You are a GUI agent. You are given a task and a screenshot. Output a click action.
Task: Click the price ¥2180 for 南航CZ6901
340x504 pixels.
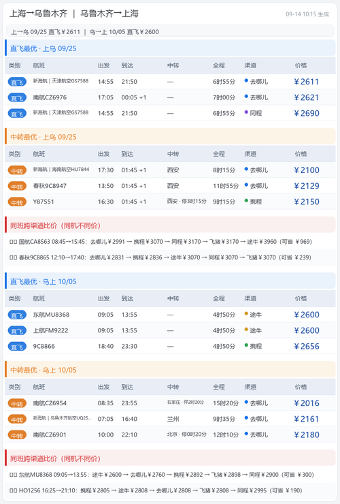307,435
